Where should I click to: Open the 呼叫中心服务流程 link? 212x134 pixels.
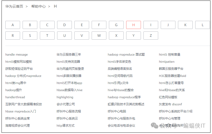click(x=69, y=111)
